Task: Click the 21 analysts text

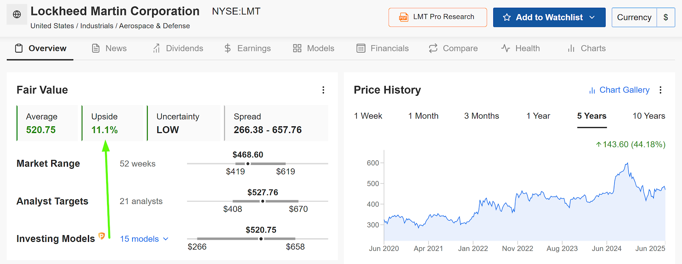Action: coord(141,201)
